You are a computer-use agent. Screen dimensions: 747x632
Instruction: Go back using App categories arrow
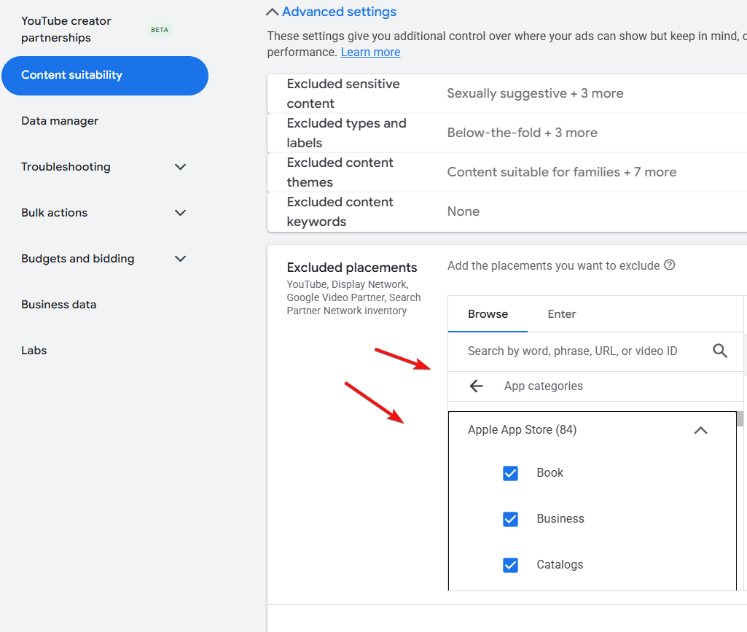pos(477,386)
